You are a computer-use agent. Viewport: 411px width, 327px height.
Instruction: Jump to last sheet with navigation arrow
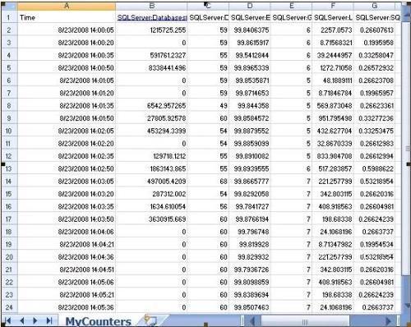point(49,320)
